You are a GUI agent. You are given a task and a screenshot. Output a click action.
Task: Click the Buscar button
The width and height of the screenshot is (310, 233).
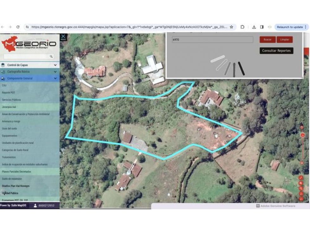click(x=268, y=40)
